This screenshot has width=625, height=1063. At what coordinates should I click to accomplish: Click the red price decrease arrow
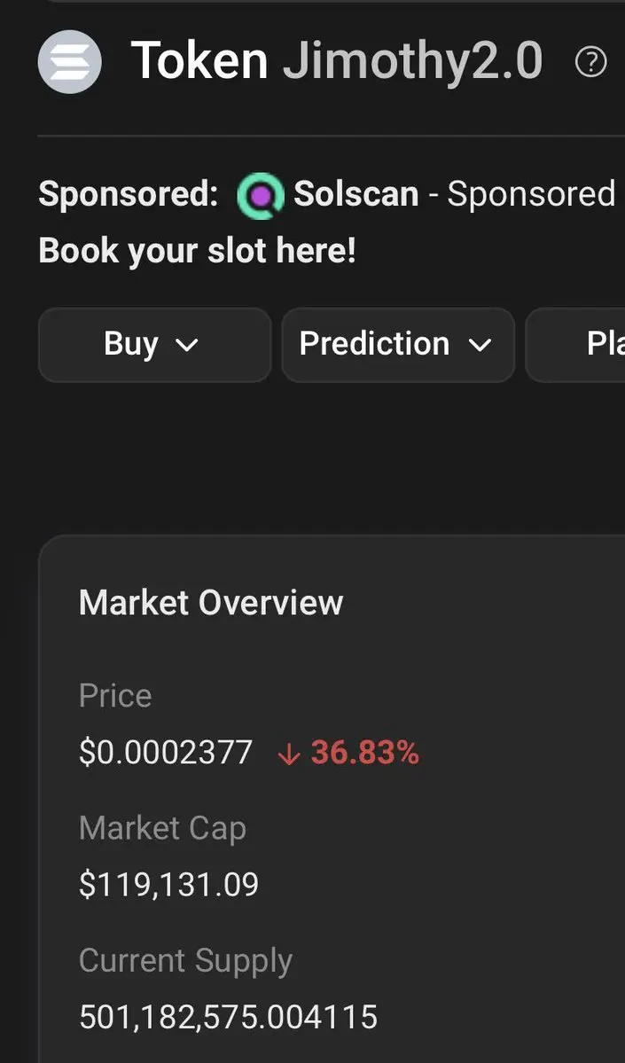tap(289, 754)
